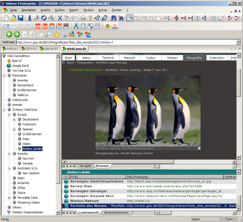Click the Kultur navigation link
Image resolution: width=243 pixels, height=222 pixels.
pos(151,58)
